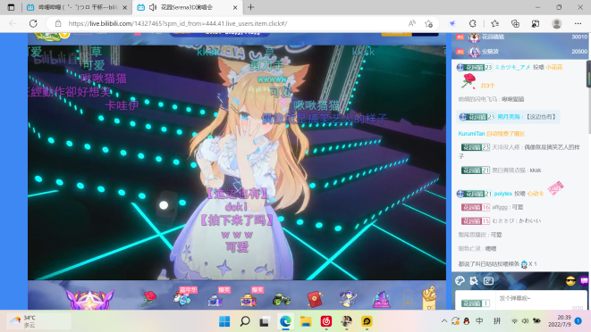Open the weather widget showing 34°C

point(38,321)
